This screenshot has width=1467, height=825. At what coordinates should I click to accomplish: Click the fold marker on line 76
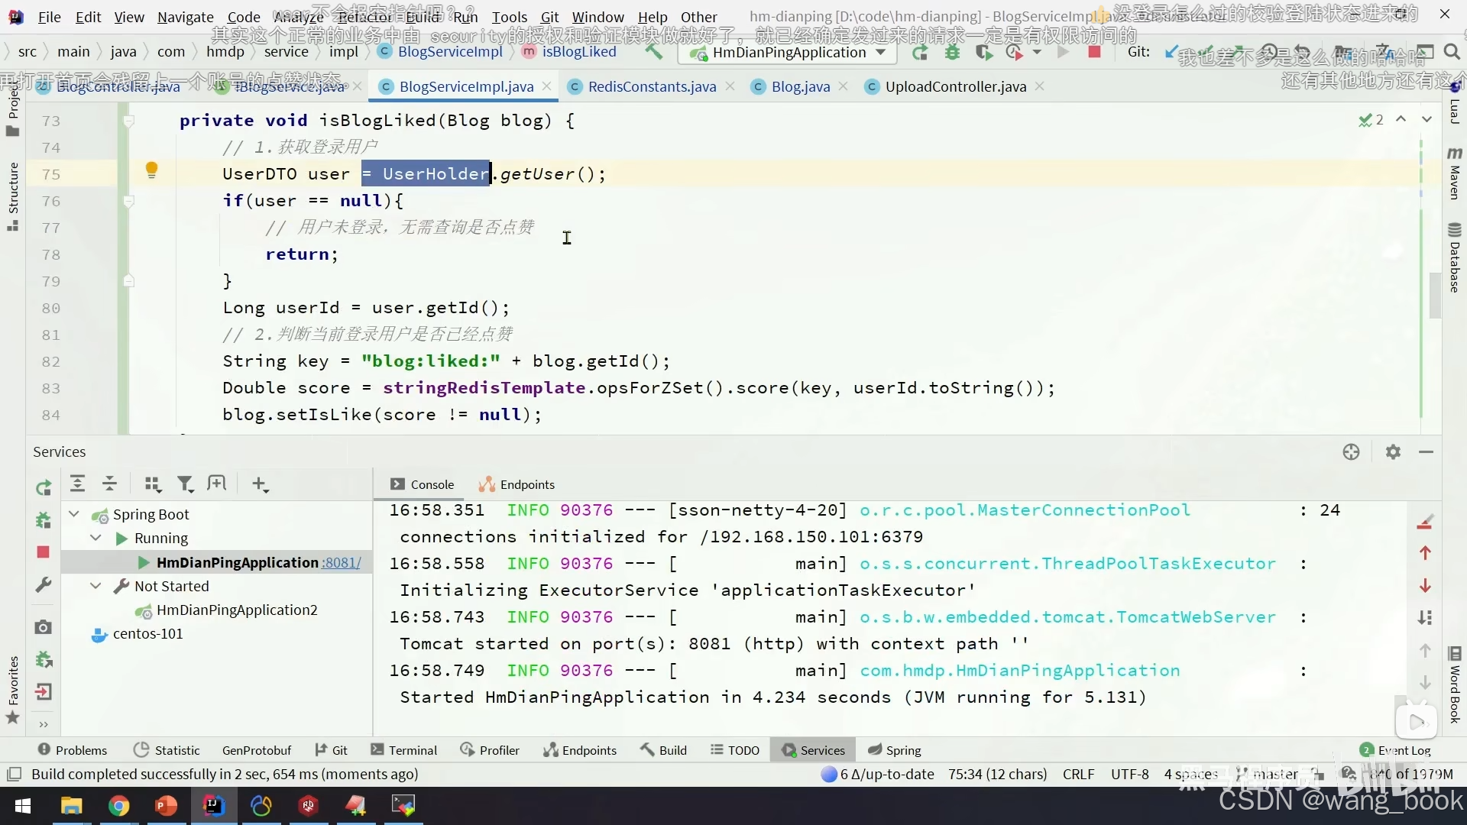pos(128,201)
